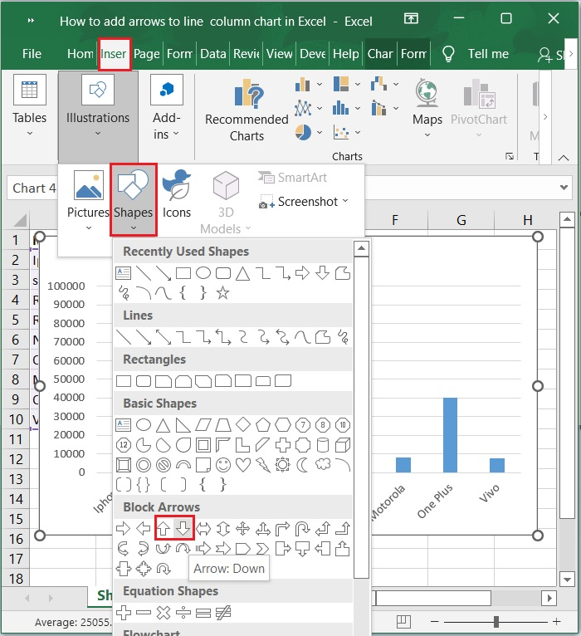Open the Pictures menu
This screenshot has width=581, height=636.
coord(88,201)
